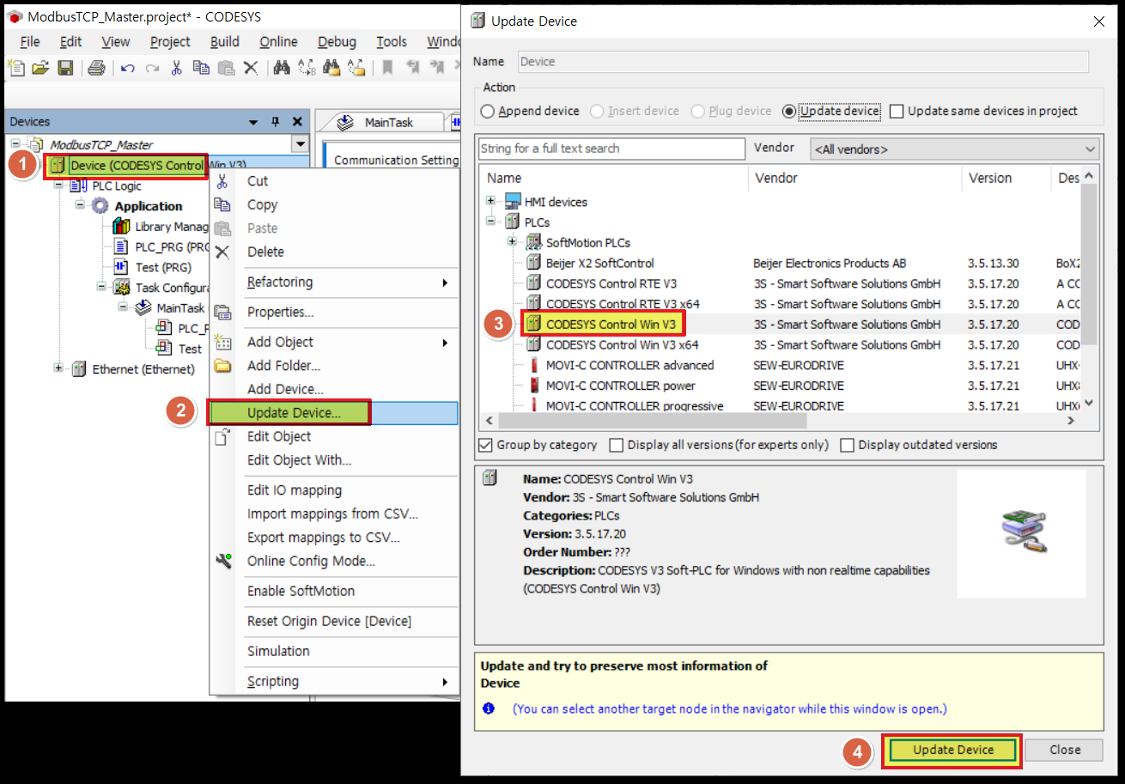Open the Vendor dropdown showing All vendors
Screen dimensions: 1125x784
(954, 149)
